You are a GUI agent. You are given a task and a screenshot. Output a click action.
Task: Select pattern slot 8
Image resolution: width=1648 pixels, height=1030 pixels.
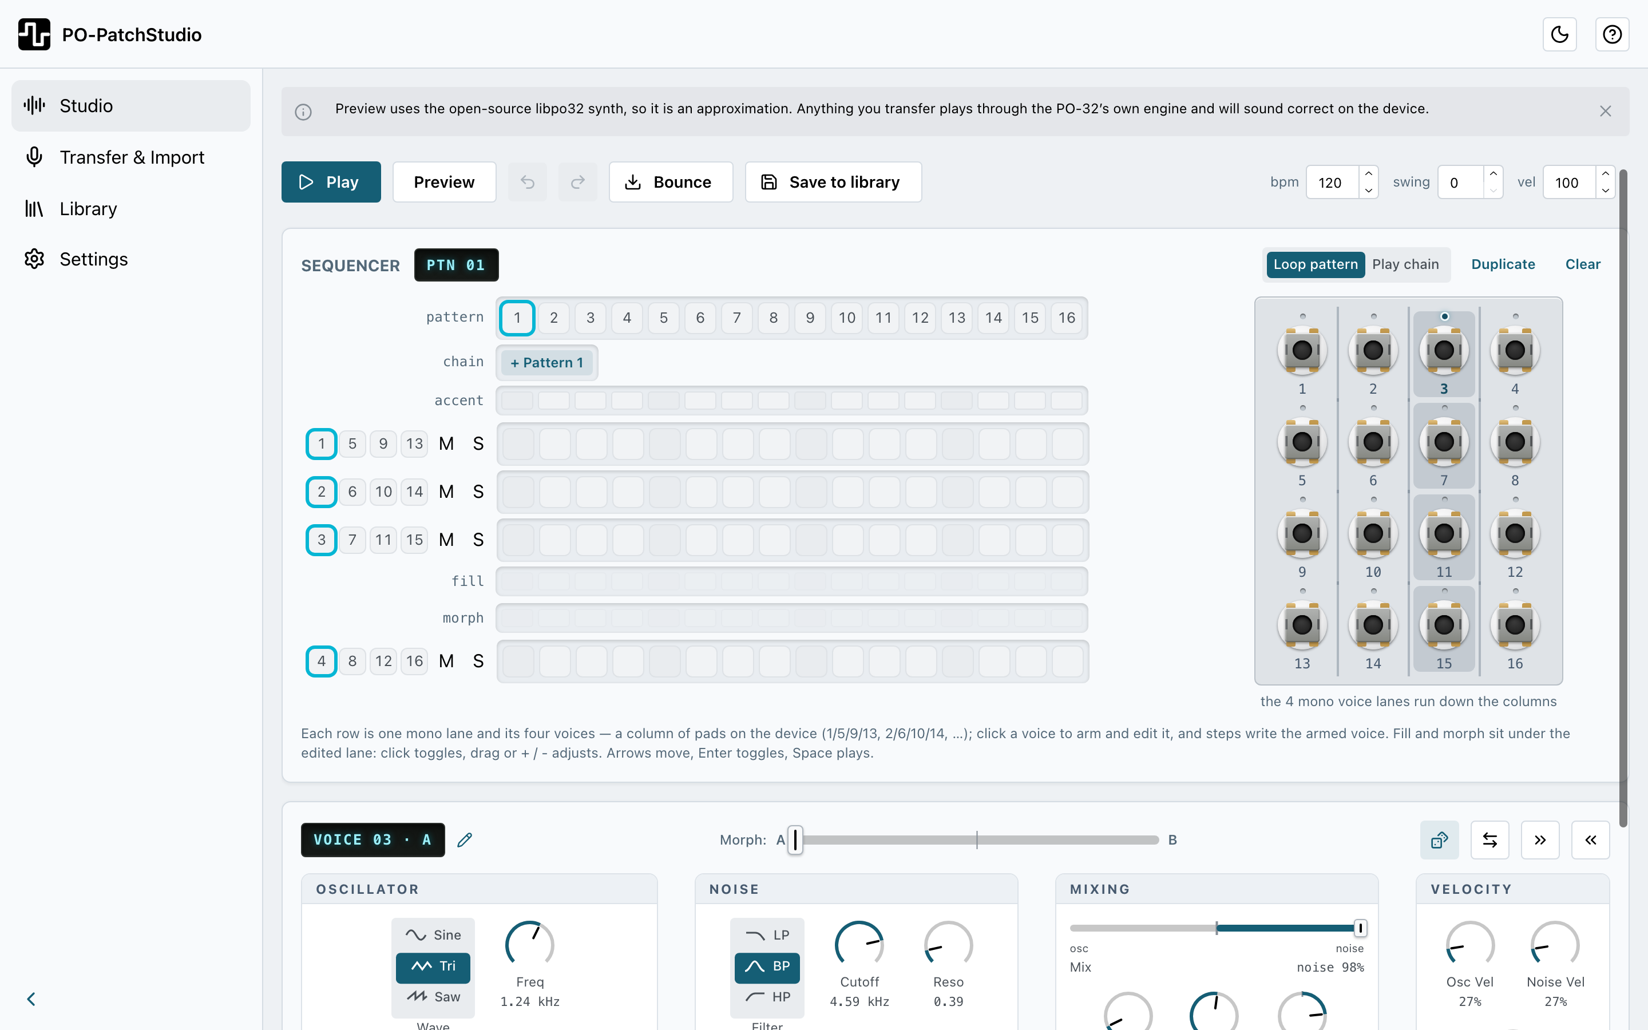[x=773, y=318]
